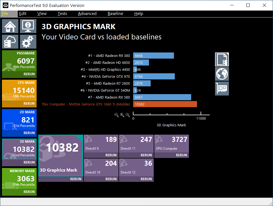This screenshot has height=206, width=273.
Task: Open the System Information monitor icon
Action: (x=28, y=26)
